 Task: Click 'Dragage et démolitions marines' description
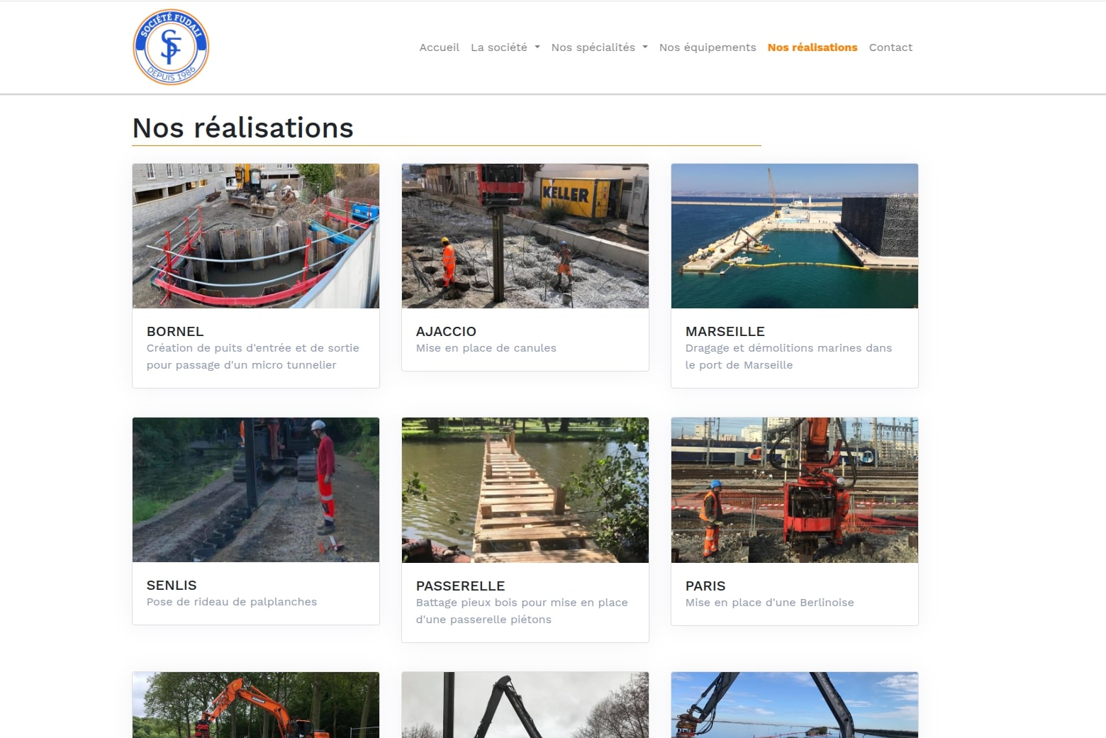point(788,357)
